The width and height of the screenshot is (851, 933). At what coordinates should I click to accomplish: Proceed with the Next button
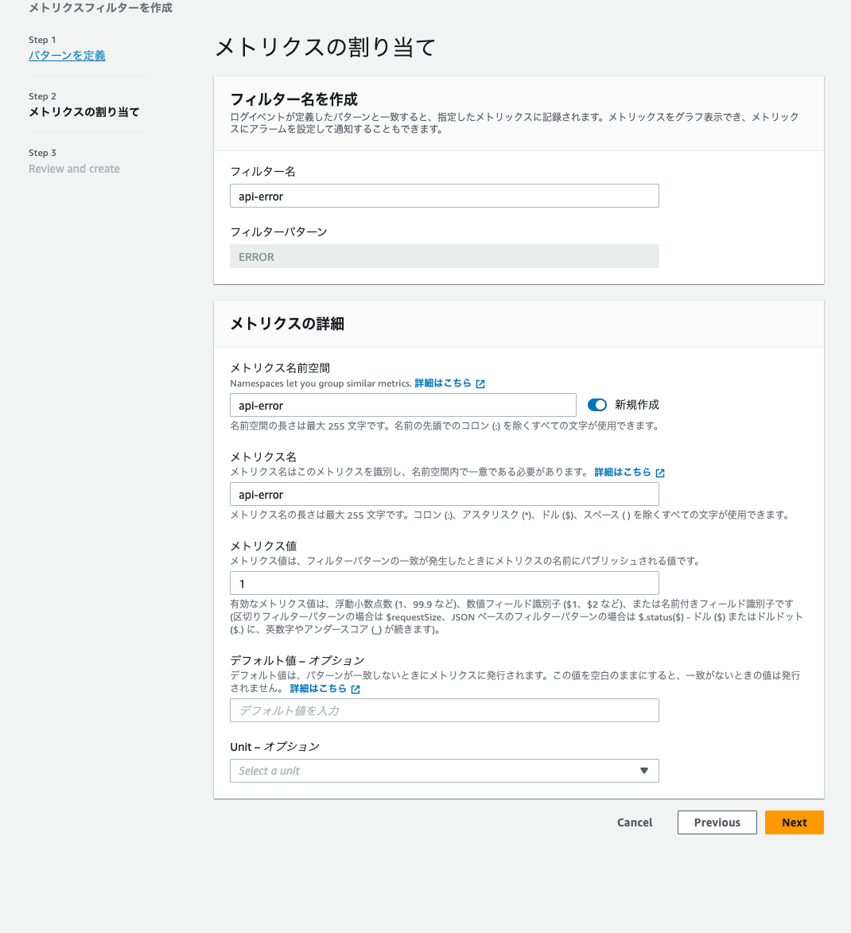(x=795, y=822)
